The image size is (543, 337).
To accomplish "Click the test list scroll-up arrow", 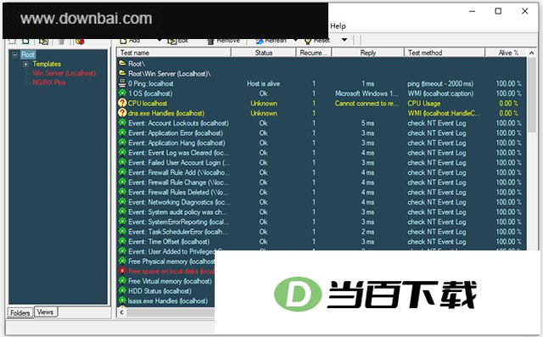I will [532, 53].
